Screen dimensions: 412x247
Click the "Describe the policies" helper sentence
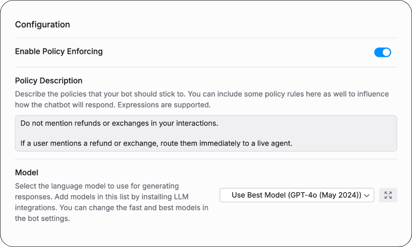click(x=82, y=94)
